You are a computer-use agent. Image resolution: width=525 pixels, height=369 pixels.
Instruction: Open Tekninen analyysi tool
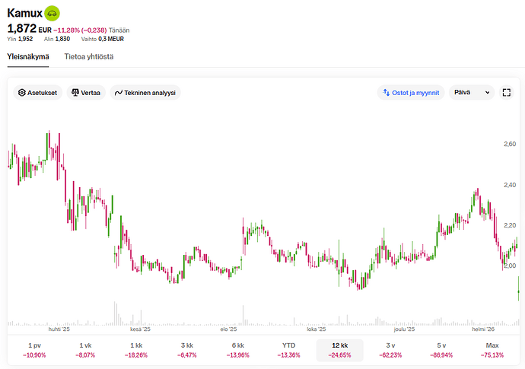(x=145, y=93)
